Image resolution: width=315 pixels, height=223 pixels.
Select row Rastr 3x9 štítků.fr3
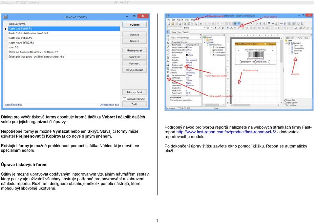(x=64, y=38)
